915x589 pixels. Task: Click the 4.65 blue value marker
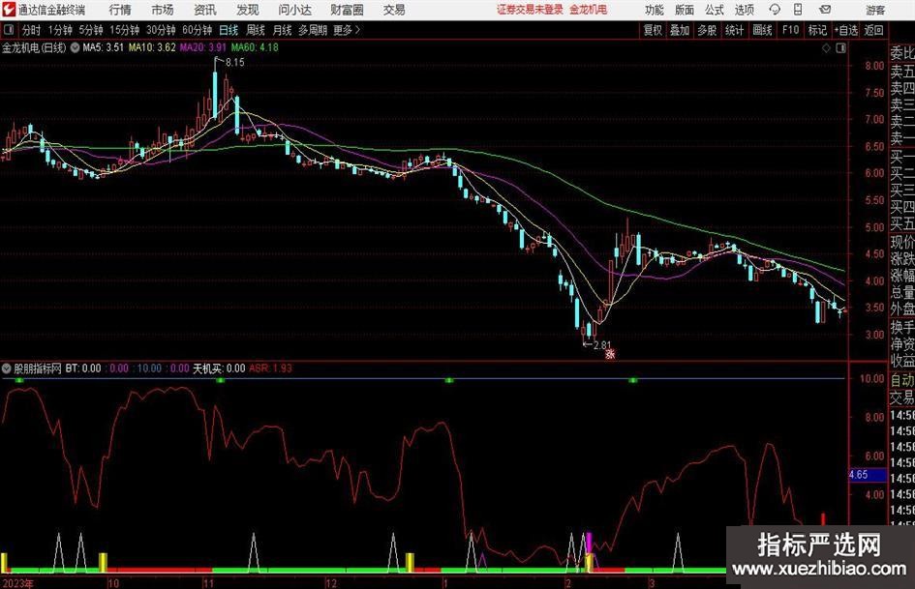pyautogui.click(x=866, y=475)
